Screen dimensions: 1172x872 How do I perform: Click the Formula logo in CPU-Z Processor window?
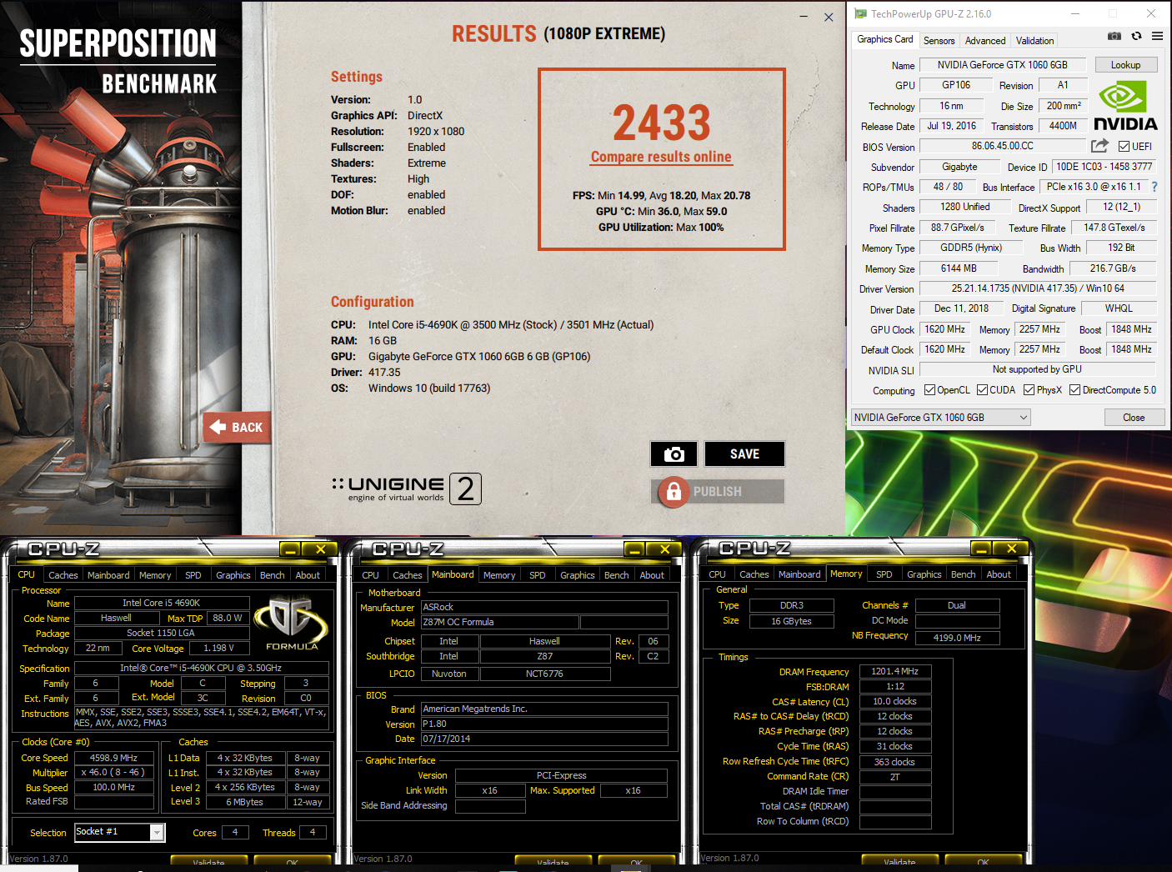point(292,623)
